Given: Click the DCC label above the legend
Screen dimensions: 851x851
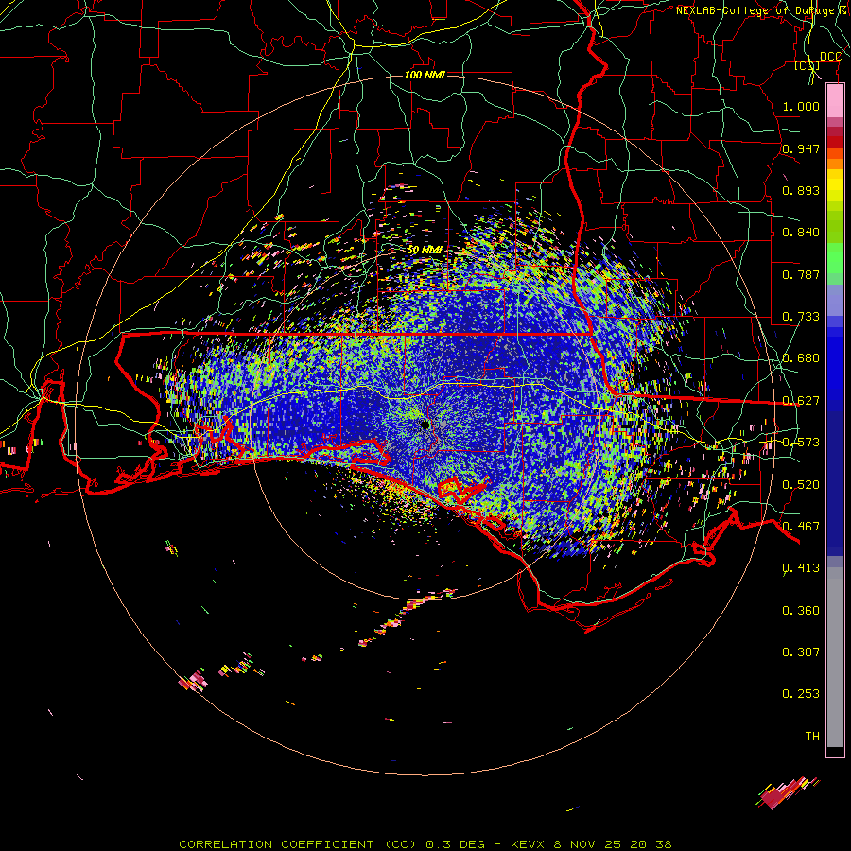Looking at the screenshot, I should 830,57.
